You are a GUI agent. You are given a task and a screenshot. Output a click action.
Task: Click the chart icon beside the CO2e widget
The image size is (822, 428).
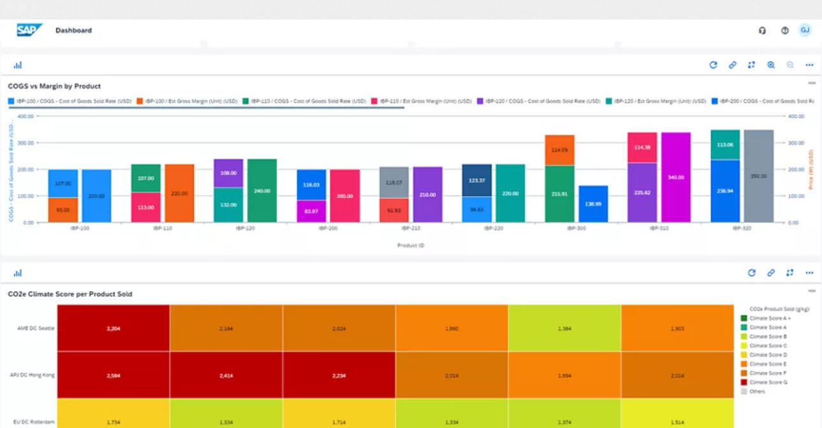pyautogui.click(x=19, y=273)
